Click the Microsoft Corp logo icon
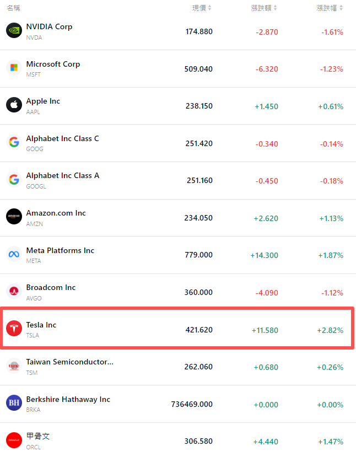This screenshot has height=451, width=356. point(14,68)
